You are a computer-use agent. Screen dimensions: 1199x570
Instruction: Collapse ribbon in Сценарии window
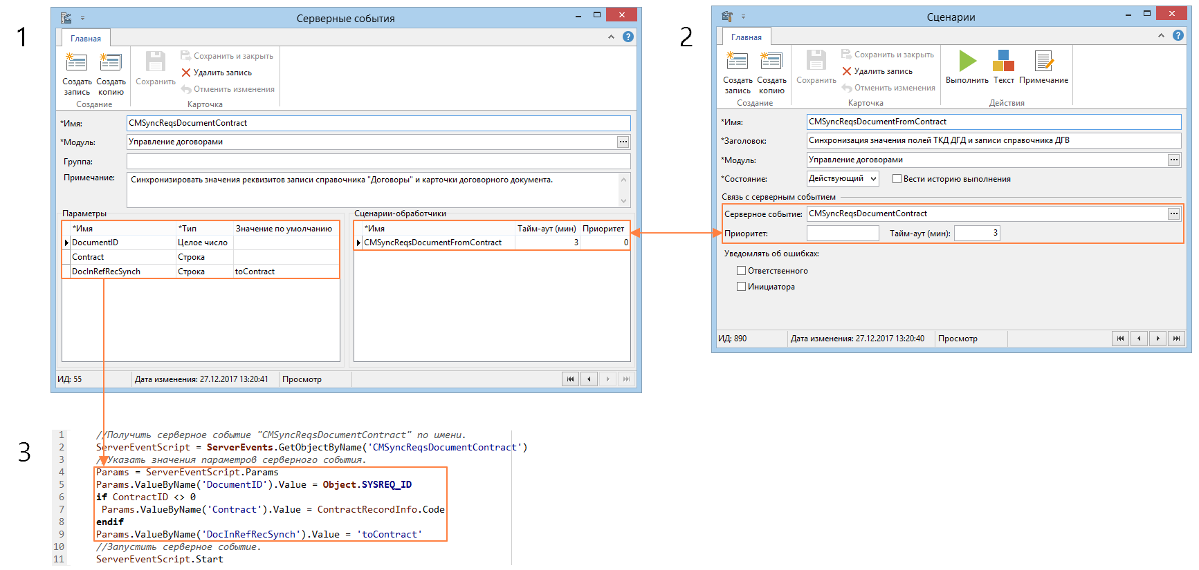click(1161, 35)
